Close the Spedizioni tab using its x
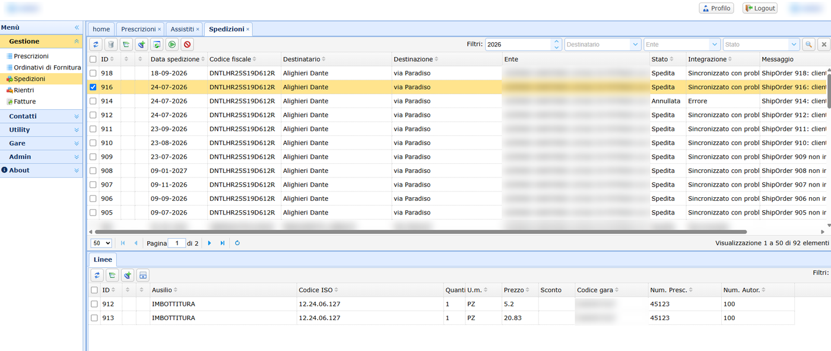 point(248,29)
